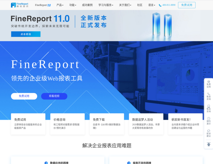The width and height of the screenshot is (213, 164).
Task: Open the FineReport 11.0 nav link
Action: pos(43,5)
